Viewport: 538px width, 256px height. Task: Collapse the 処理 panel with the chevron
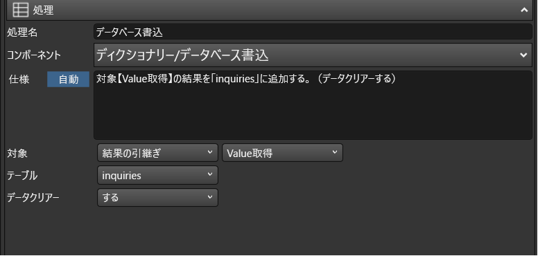point(524,10)
